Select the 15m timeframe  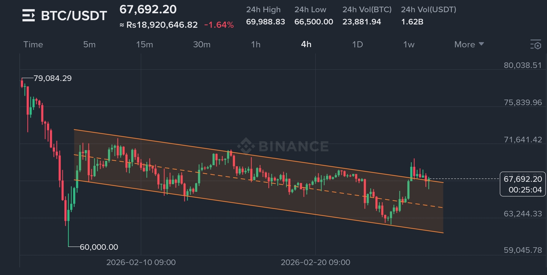tap(145, 45)
